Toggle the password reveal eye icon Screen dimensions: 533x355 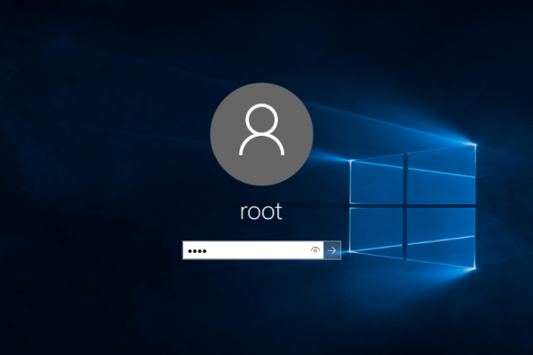[315, 251]
